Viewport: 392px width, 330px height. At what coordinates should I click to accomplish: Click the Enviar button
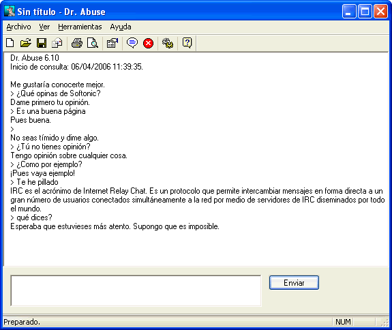tap(294, 283)
